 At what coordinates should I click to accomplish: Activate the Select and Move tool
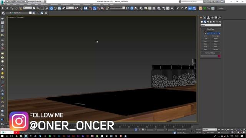pyautogui.click(x=51, y=8)
